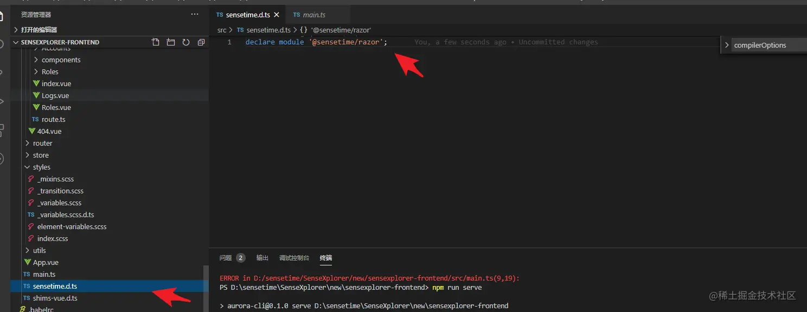Open _mixins.scss file

110,179
